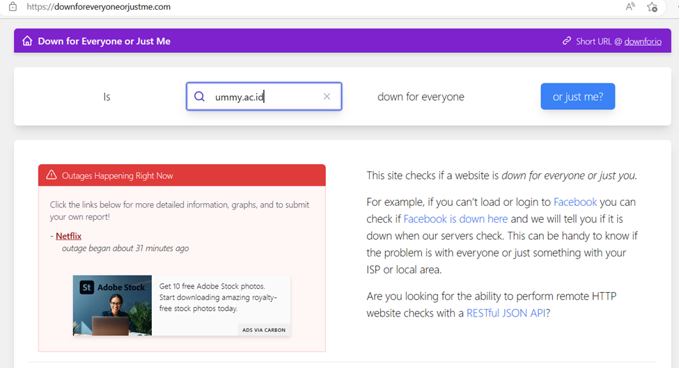Click the magnifier icon in the search box

coord(199,97)
